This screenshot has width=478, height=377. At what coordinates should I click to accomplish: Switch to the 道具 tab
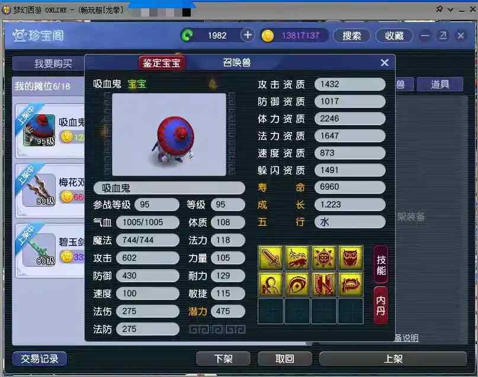pyautogui.click(x=440, y=84)
